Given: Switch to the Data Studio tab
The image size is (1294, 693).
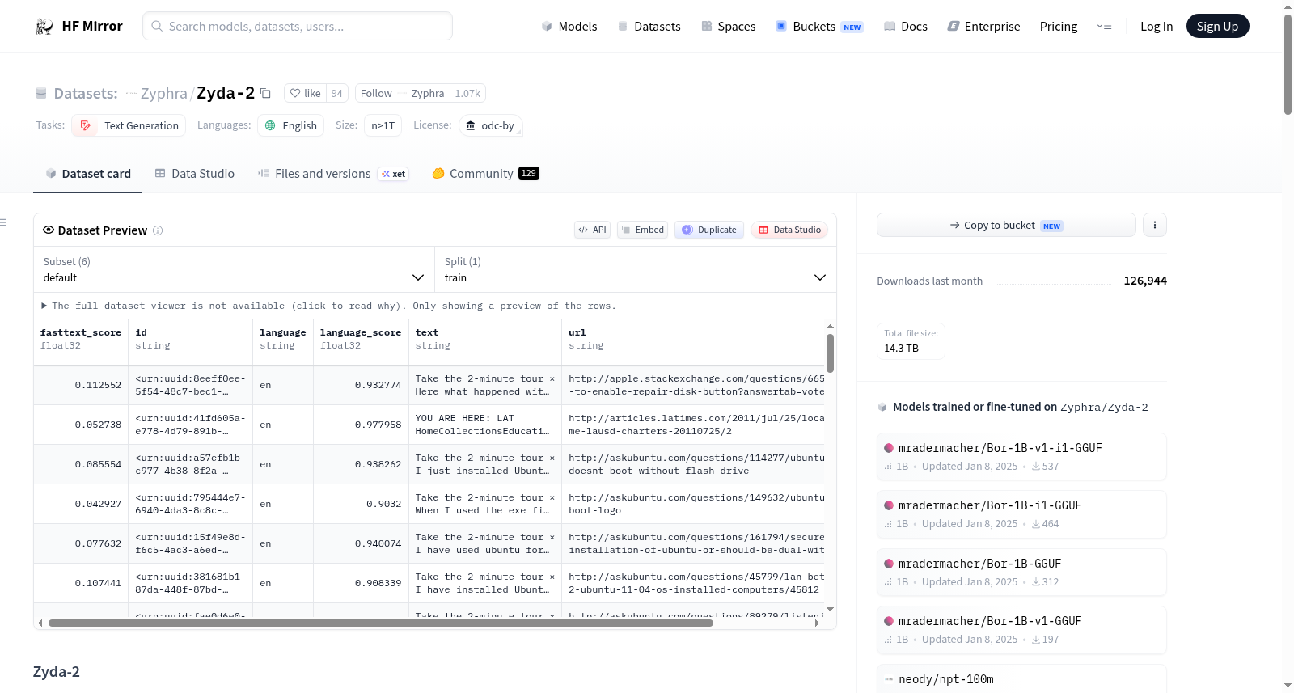Looking at the screenshot, I should pyautogui.click(x=195, y=173).
